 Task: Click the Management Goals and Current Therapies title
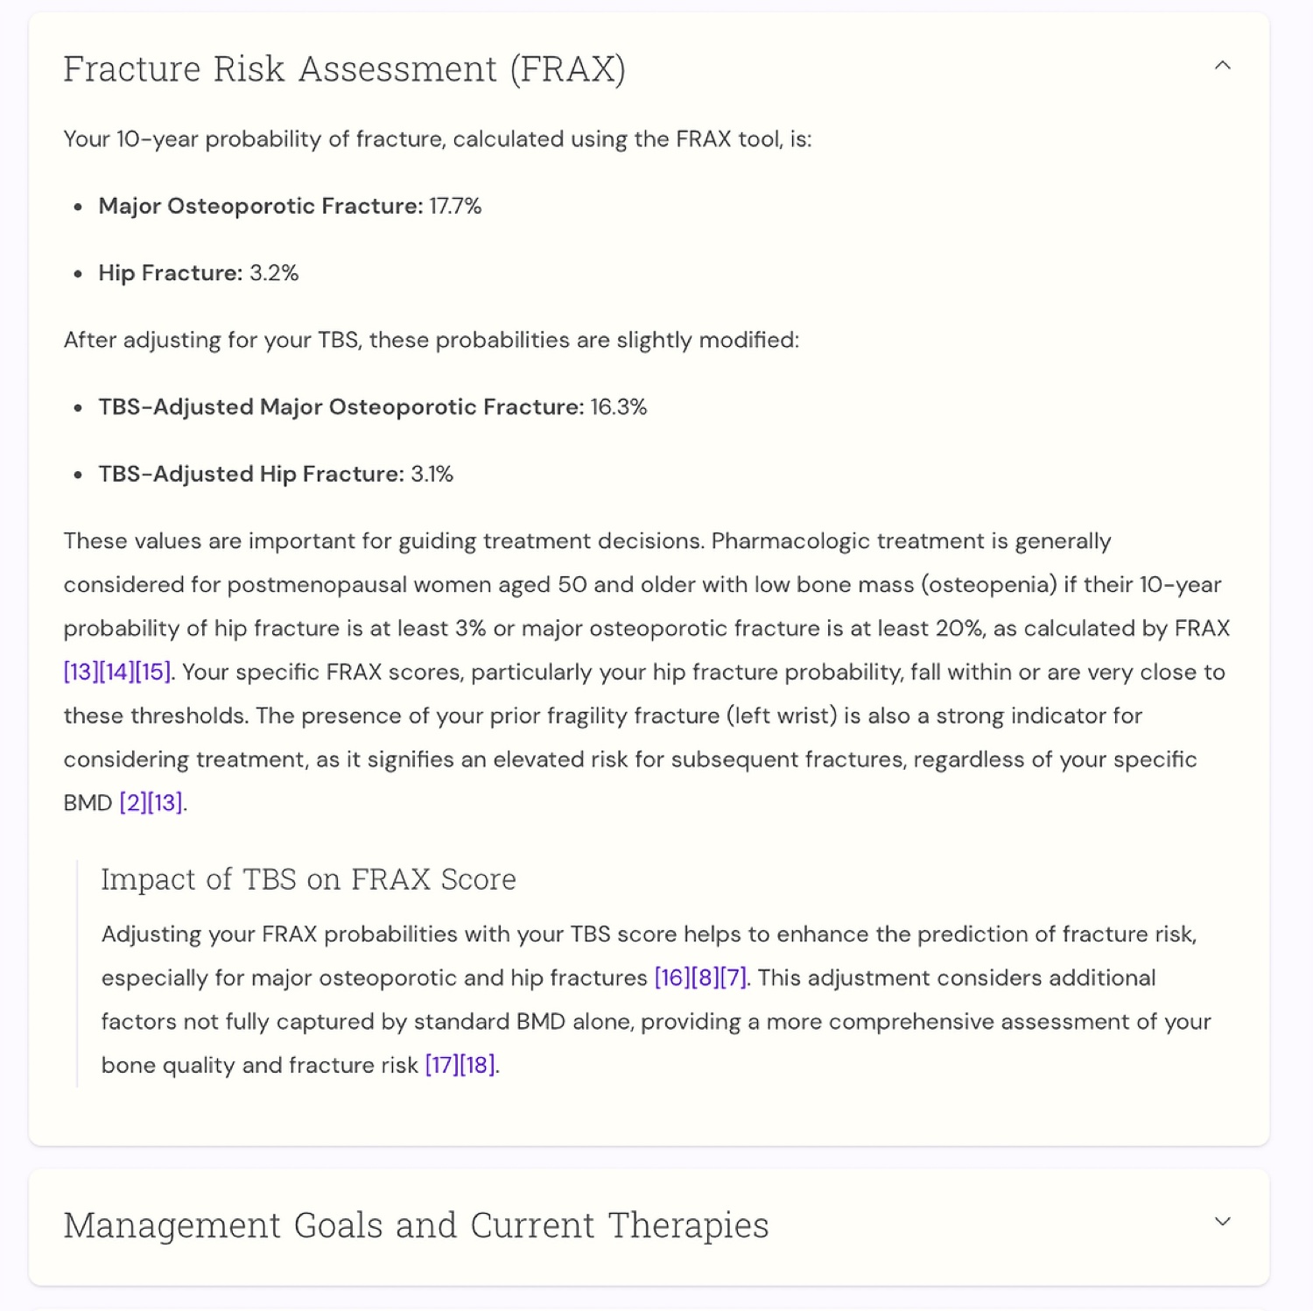pyautogui.click(x=416, y=1225)
